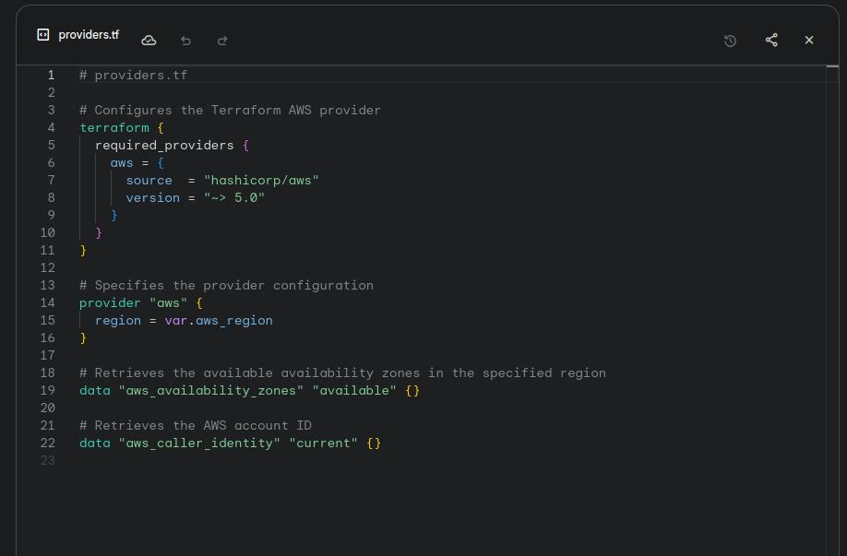Click the "current" string on line 22

(x=324, y=444)
